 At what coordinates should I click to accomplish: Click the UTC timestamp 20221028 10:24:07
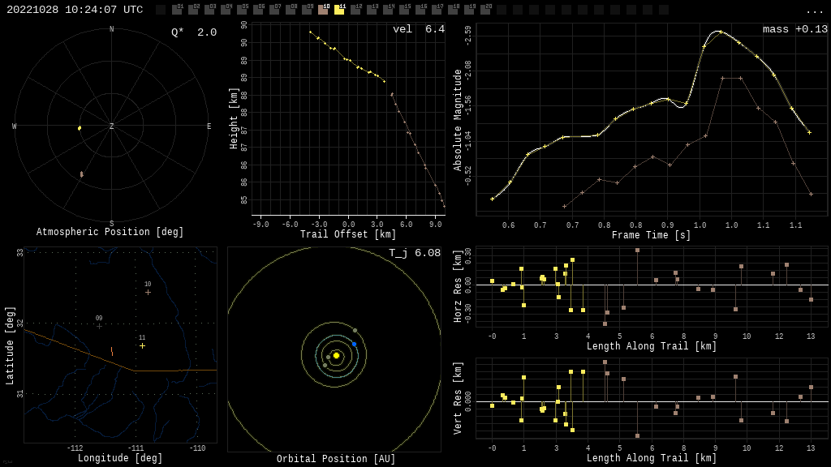75,10
